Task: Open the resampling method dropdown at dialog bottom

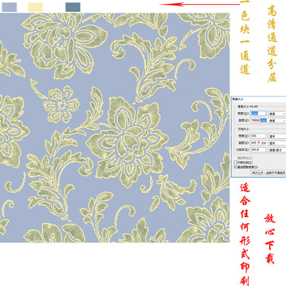Action: click(269, 173)
